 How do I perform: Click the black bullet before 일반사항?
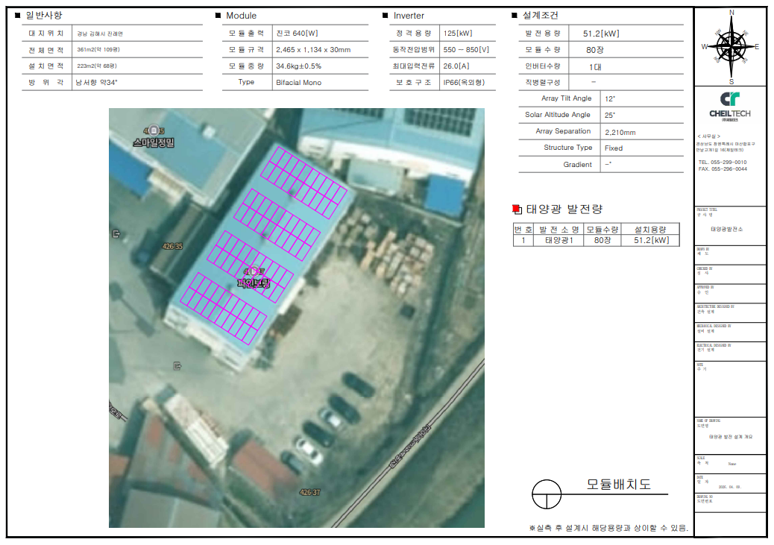pos(18,15)
